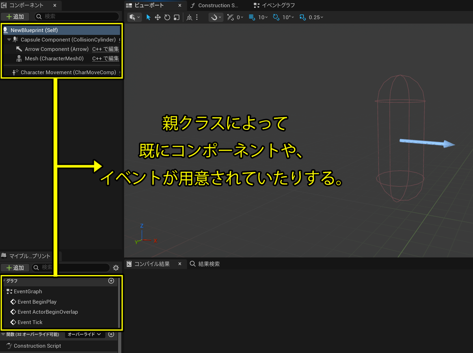Switch to the 結果検索 tab
The width and height of the screenshot is (473, 353).
[205, 264]
